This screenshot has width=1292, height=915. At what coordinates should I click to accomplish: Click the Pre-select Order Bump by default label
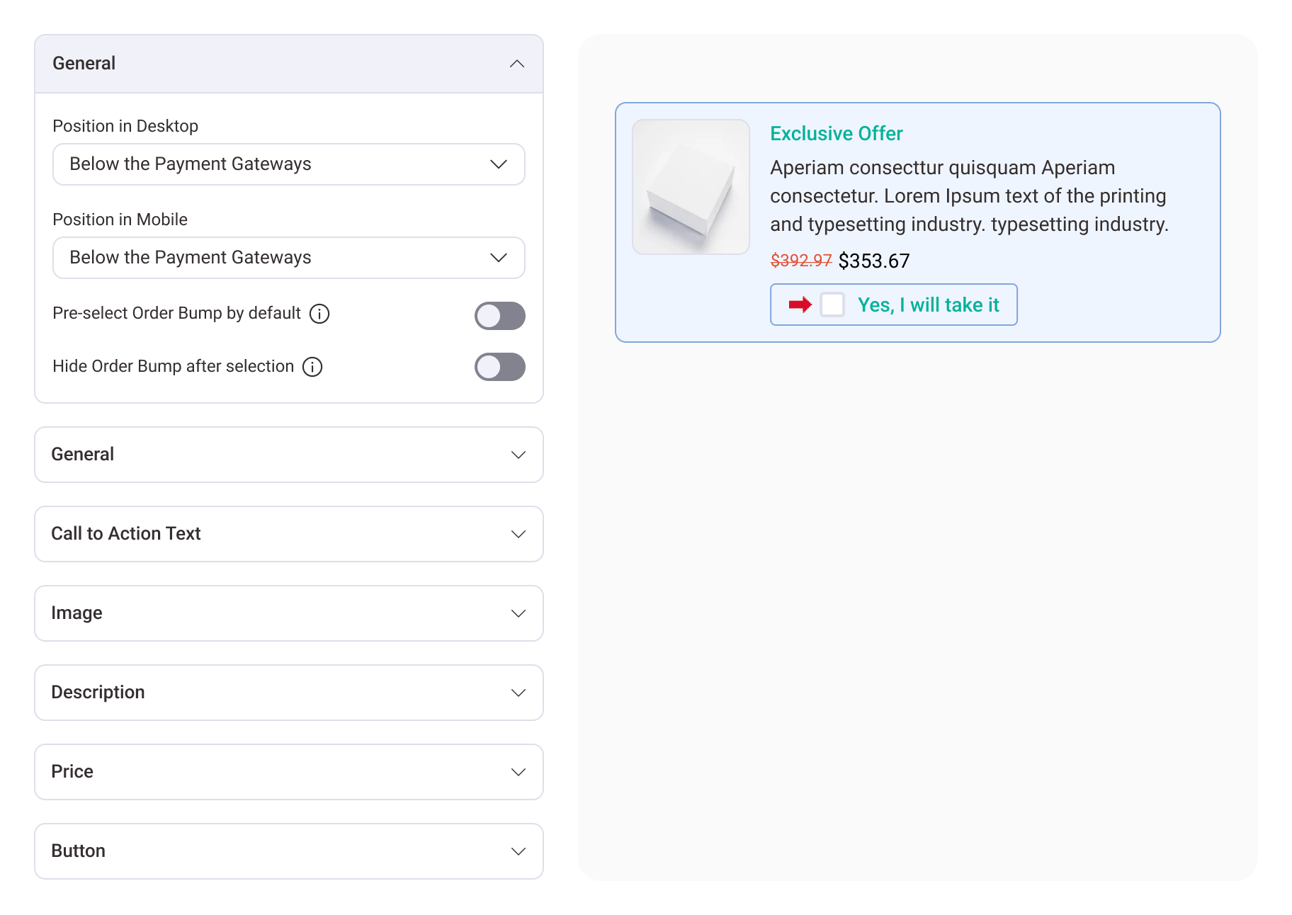click(176, 313)
